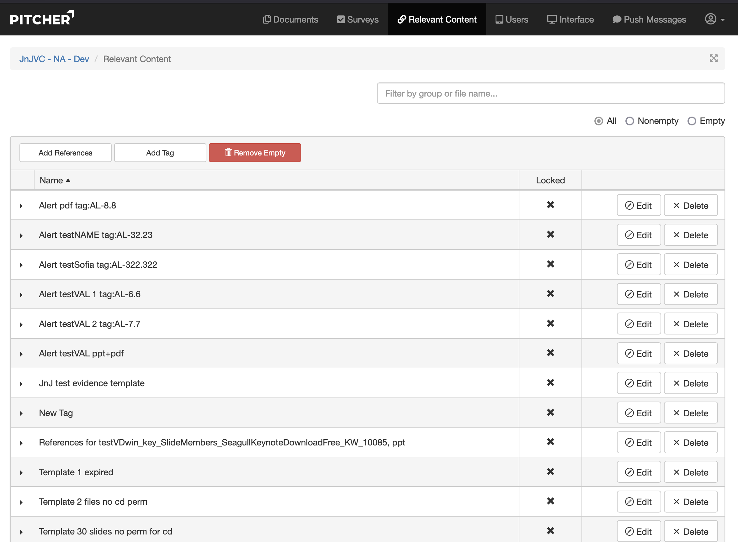Image resolution: width=738 pixels, height=542 pixels.
Task: Click the Name column sort arrow
Action: pyautogui.click(x=68, y=180)
